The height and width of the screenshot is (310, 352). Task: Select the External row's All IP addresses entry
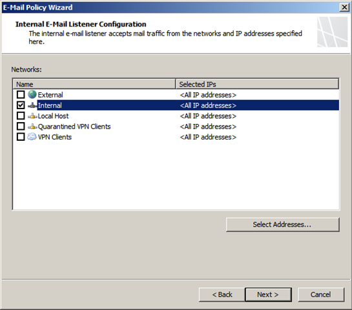[x=208, y=95]
